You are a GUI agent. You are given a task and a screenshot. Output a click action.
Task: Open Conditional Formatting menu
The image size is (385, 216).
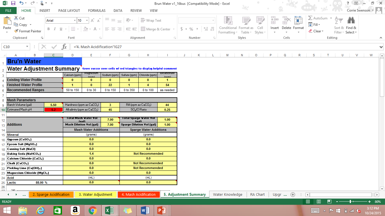click(228, 25)
